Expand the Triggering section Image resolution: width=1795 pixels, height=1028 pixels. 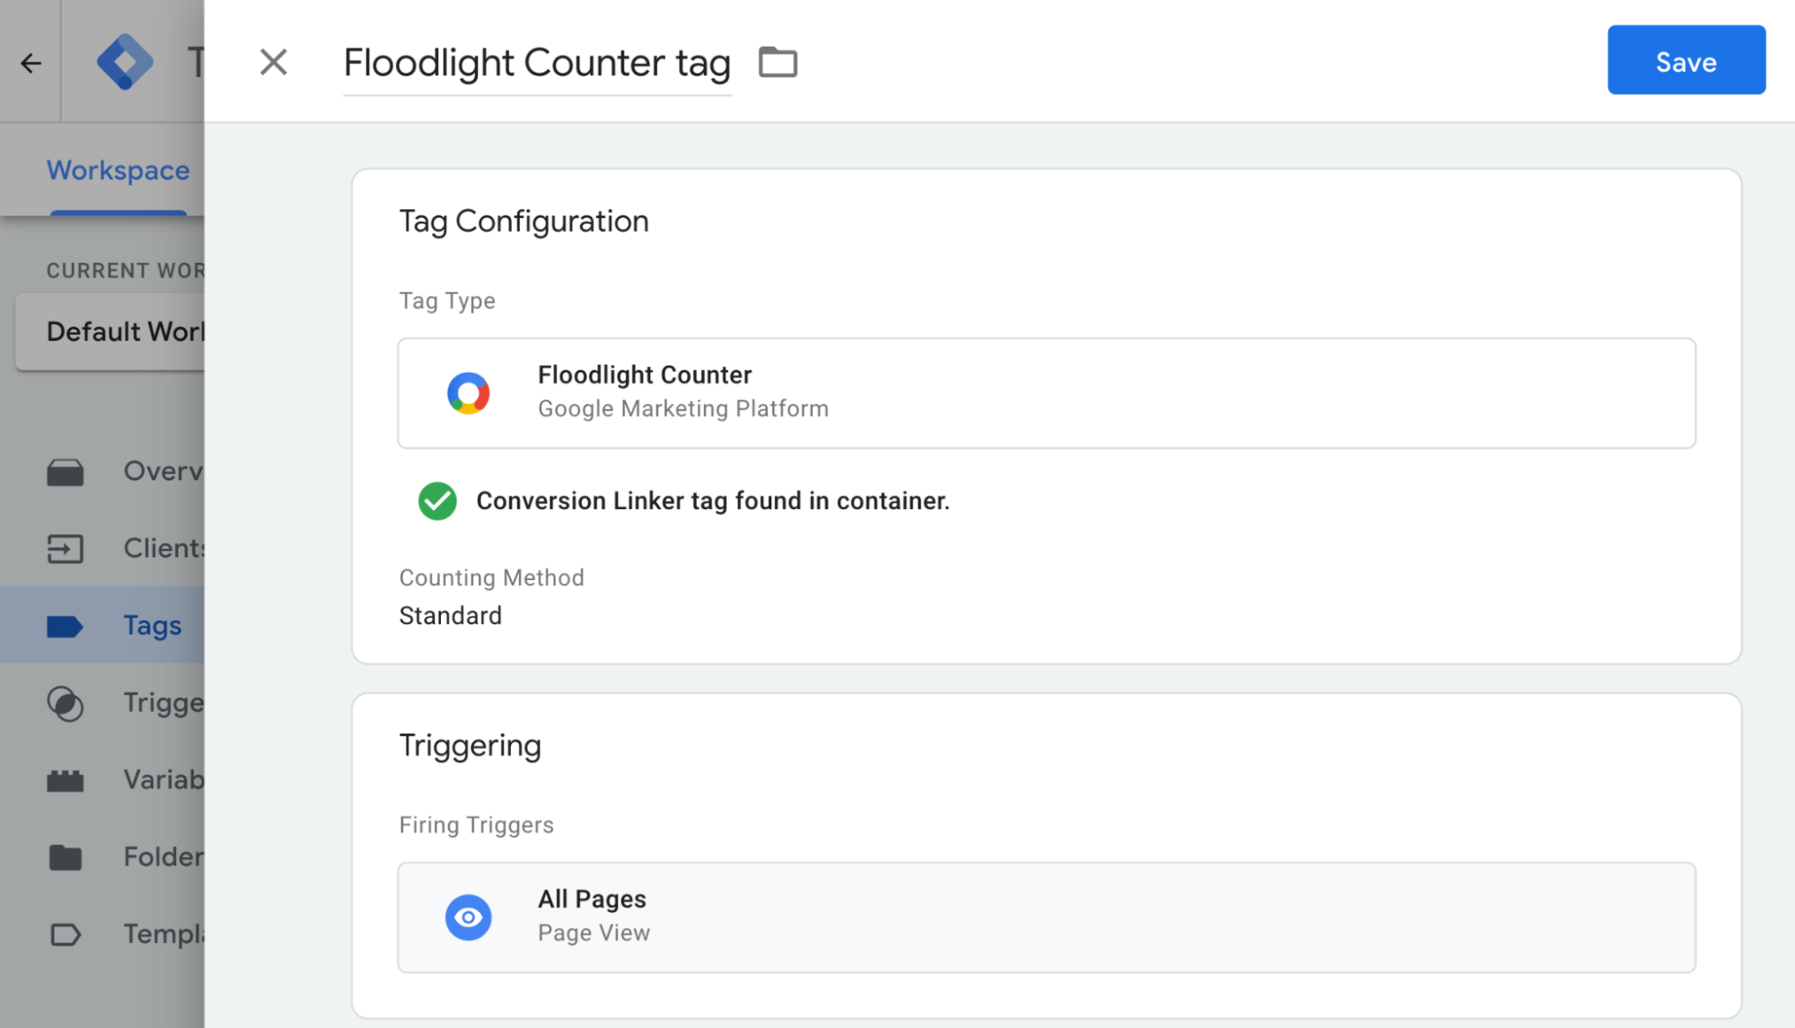(472, 744)
